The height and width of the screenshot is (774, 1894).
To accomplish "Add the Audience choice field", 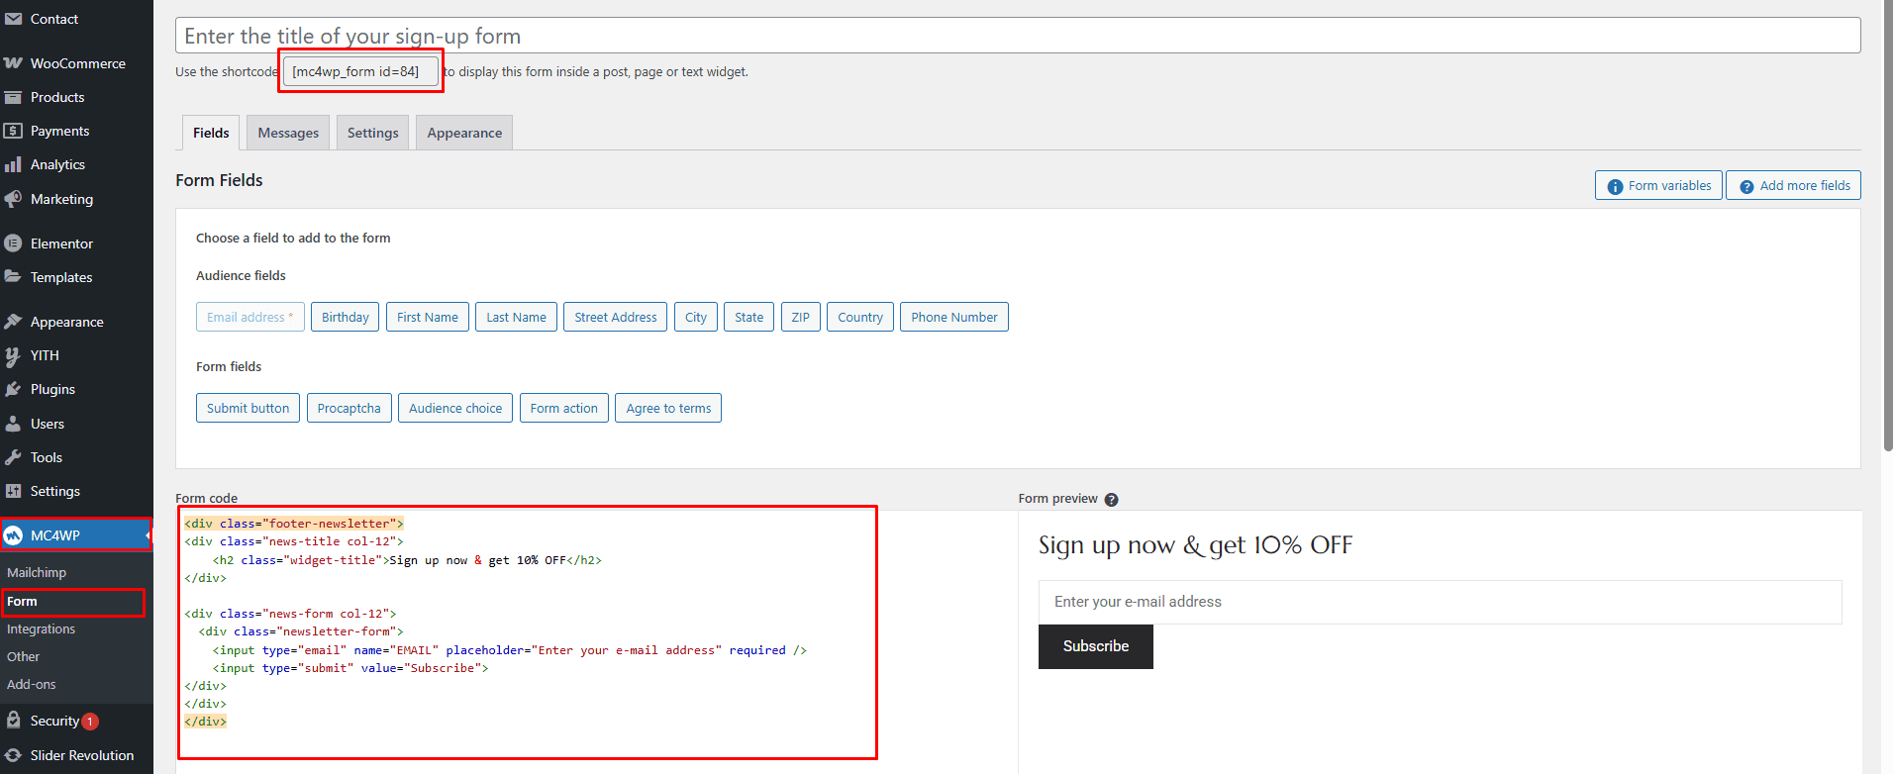I will pyautogui.click(x=455, y=408).
